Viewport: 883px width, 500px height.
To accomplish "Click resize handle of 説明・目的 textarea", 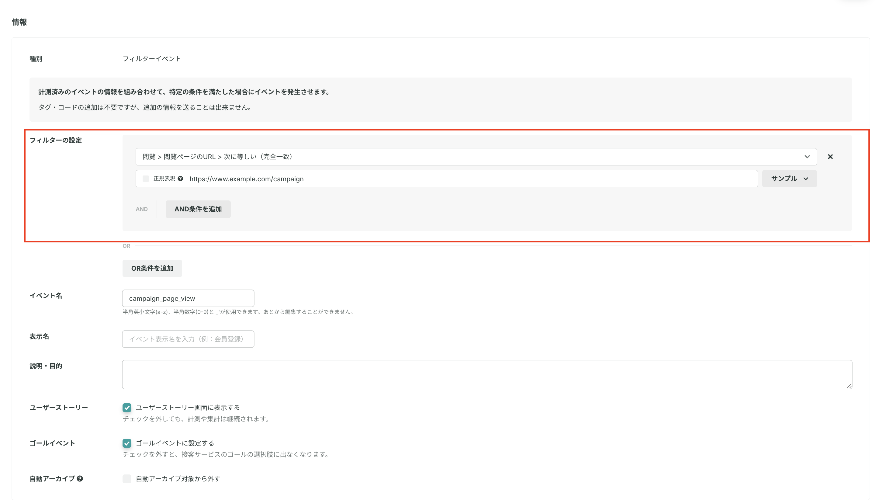I will pyautogui.click(x=849, y=386).
